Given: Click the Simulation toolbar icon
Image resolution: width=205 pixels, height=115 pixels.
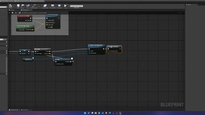Looking at the screenshot, I should pyautogui.click(x=59, y=6).
